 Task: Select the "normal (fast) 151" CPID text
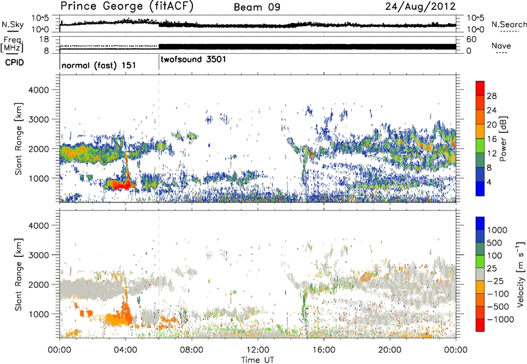99,65
